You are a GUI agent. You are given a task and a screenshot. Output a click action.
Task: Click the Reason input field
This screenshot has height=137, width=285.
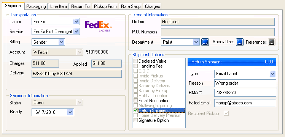tap(245, 83)
